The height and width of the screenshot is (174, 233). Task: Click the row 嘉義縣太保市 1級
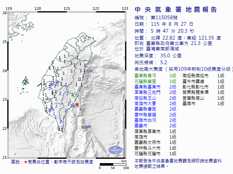[x=155, y=142]
